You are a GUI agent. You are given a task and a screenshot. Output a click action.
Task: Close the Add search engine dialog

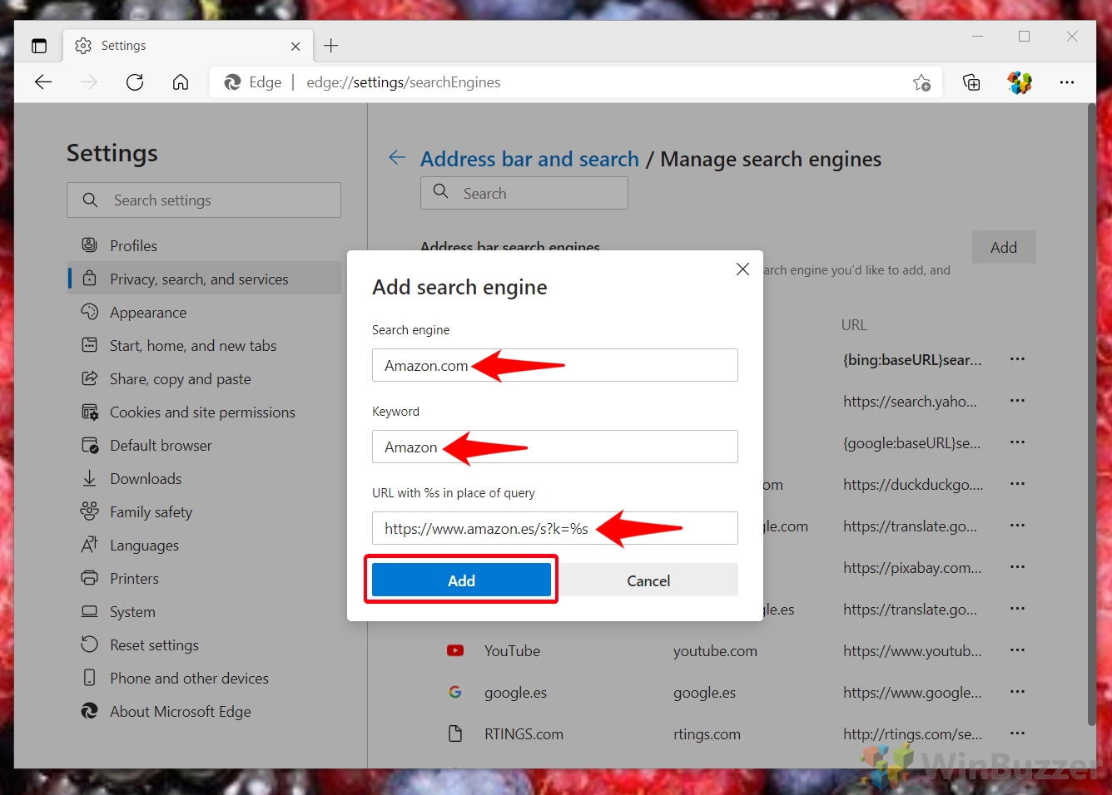click(743, 269)
